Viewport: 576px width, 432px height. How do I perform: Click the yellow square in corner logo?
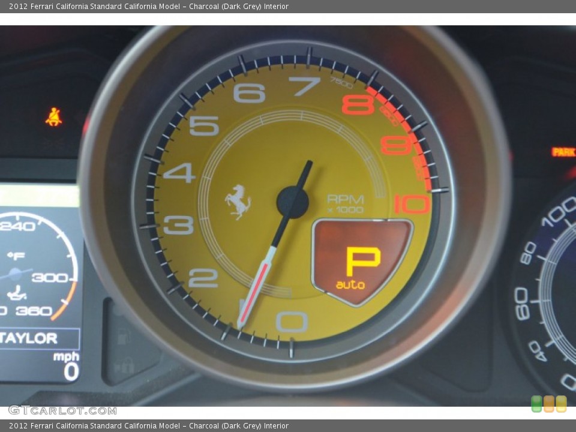pyautogui.click(x=561, y=404)
